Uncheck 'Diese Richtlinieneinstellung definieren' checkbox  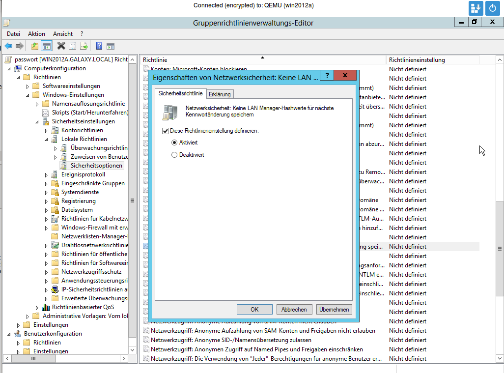(165, 131)
